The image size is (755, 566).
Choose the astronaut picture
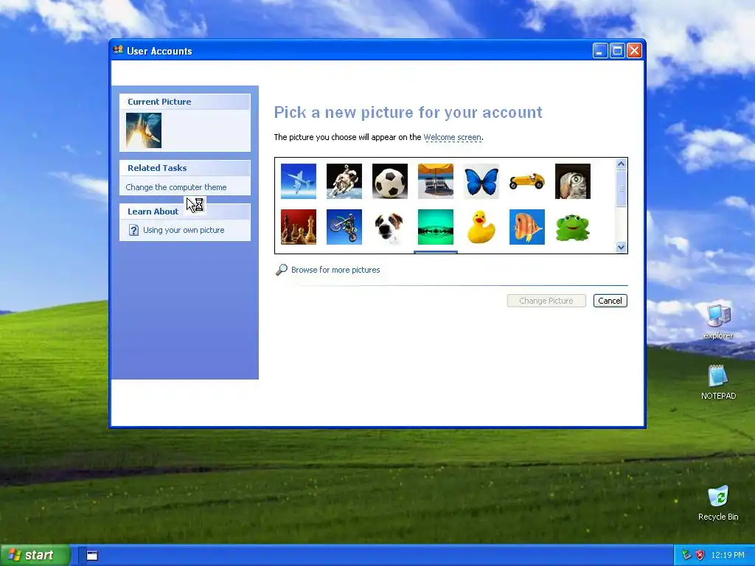tap(344, 181)
